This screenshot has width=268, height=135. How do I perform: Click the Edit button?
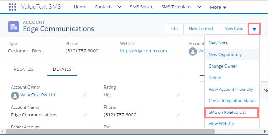pos(174,28)
